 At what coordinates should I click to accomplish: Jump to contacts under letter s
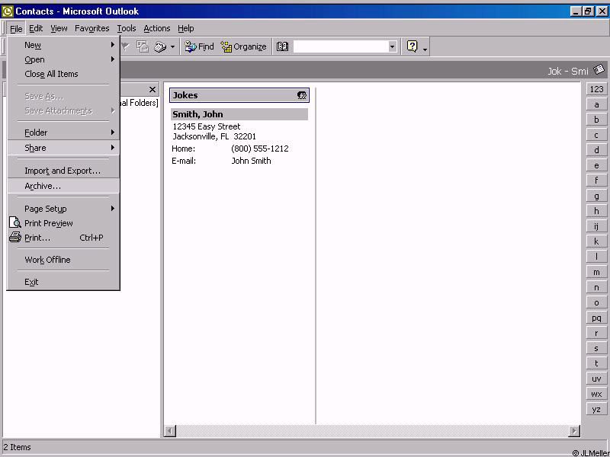click(596, 348)
